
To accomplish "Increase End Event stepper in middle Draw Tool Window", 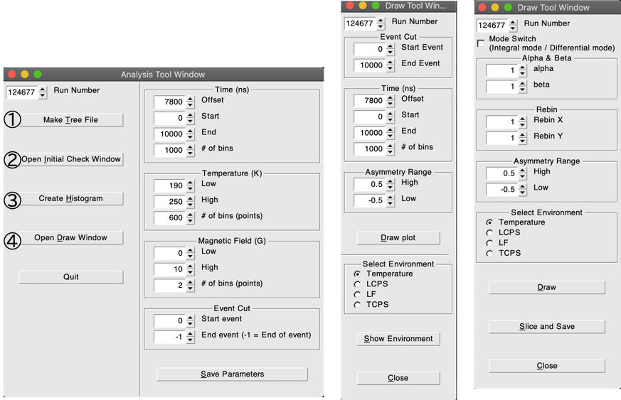I will (391, 62).
